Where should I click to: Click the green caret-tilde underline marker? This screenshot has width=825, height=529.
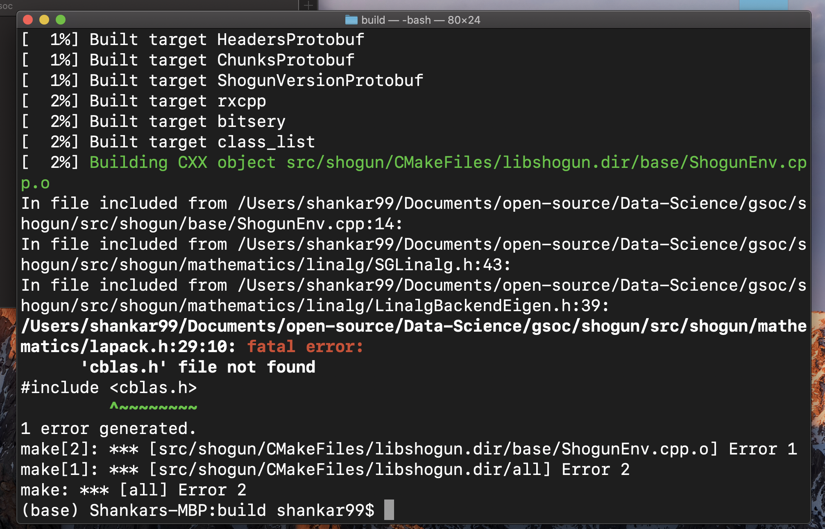tap(154, 406)
